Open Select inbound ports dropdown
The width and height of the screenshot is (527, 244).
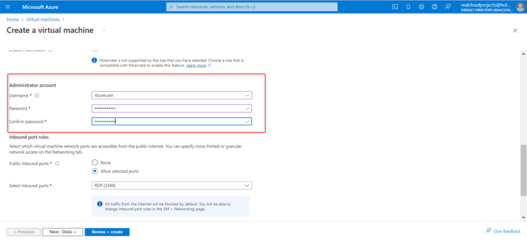pyautogui.click(x=172, y=185)
